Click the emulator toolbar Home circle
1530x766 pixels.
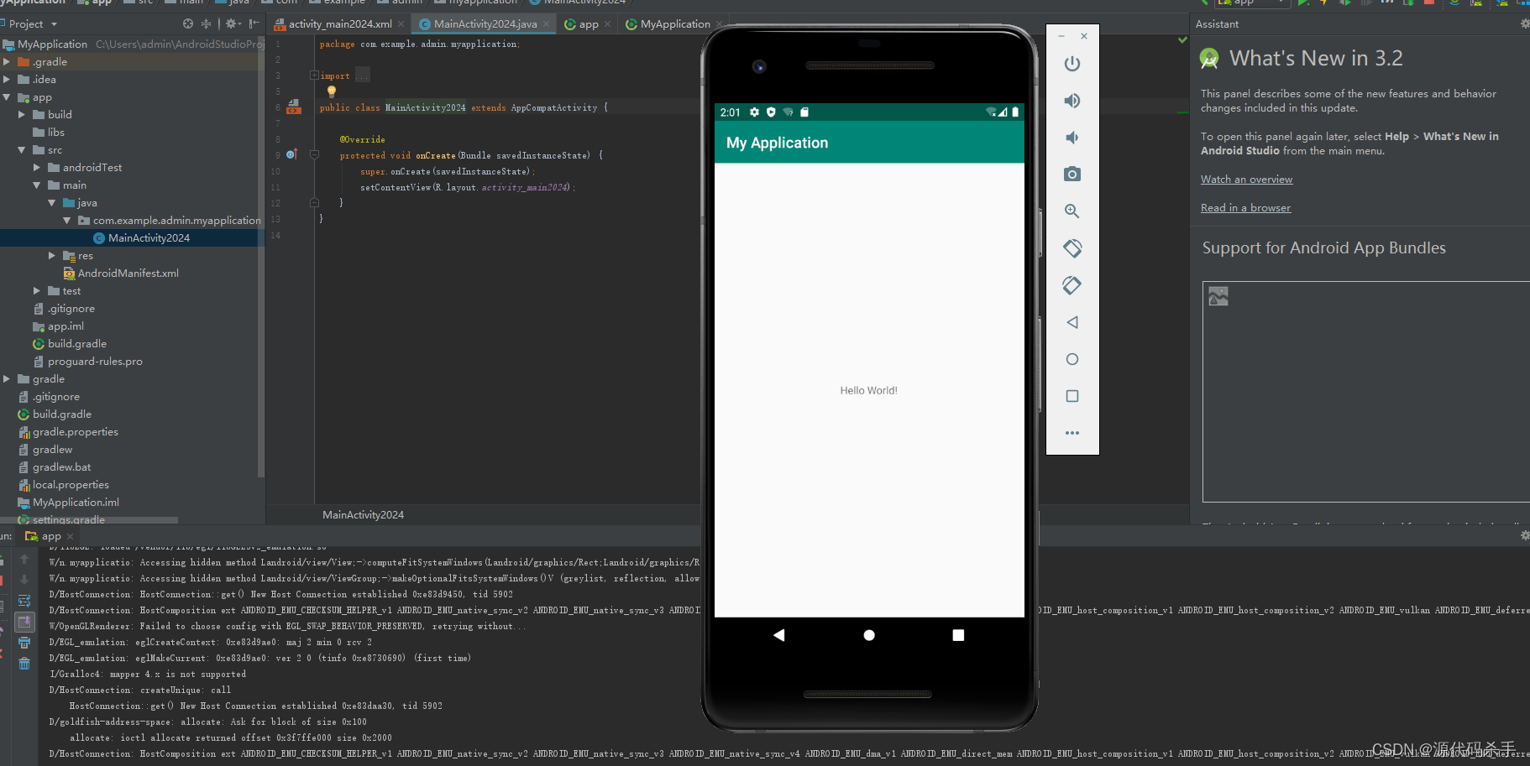pyautogui.click(x=1072, y=359)
